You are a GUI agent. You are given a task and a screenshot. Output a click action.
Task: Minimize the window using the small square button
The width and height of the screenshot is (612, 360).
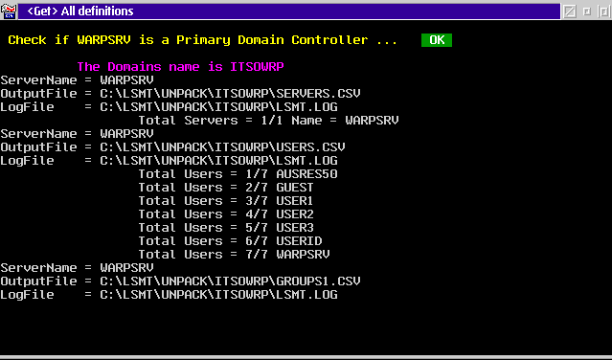pos(587,11)
